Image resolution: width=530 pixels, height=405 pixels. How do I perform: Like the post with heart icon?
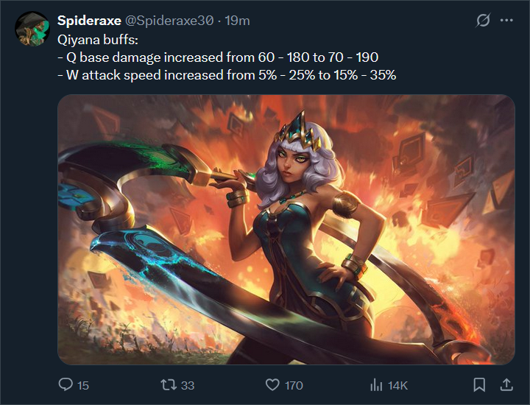pyautogui.click(x=272, y=384)
